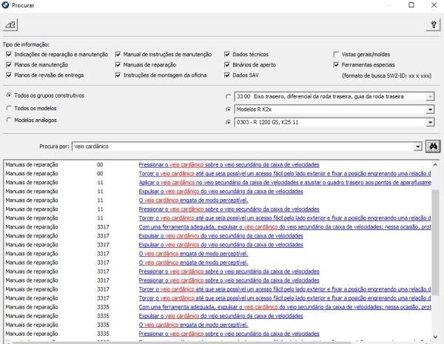Open group 3317 Com uma ferramenta adequada link
The image size is (444, 344).
click(x=285, y=227)
